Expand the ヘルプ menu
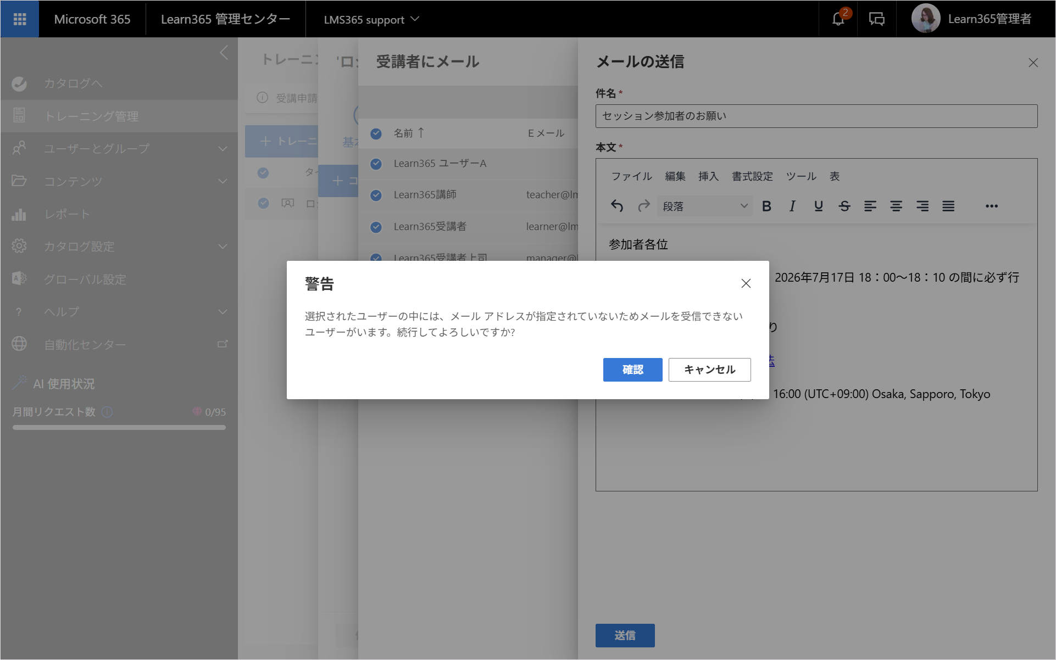The width and height of the screenshot is (1056, 660). tap(223, 311)
